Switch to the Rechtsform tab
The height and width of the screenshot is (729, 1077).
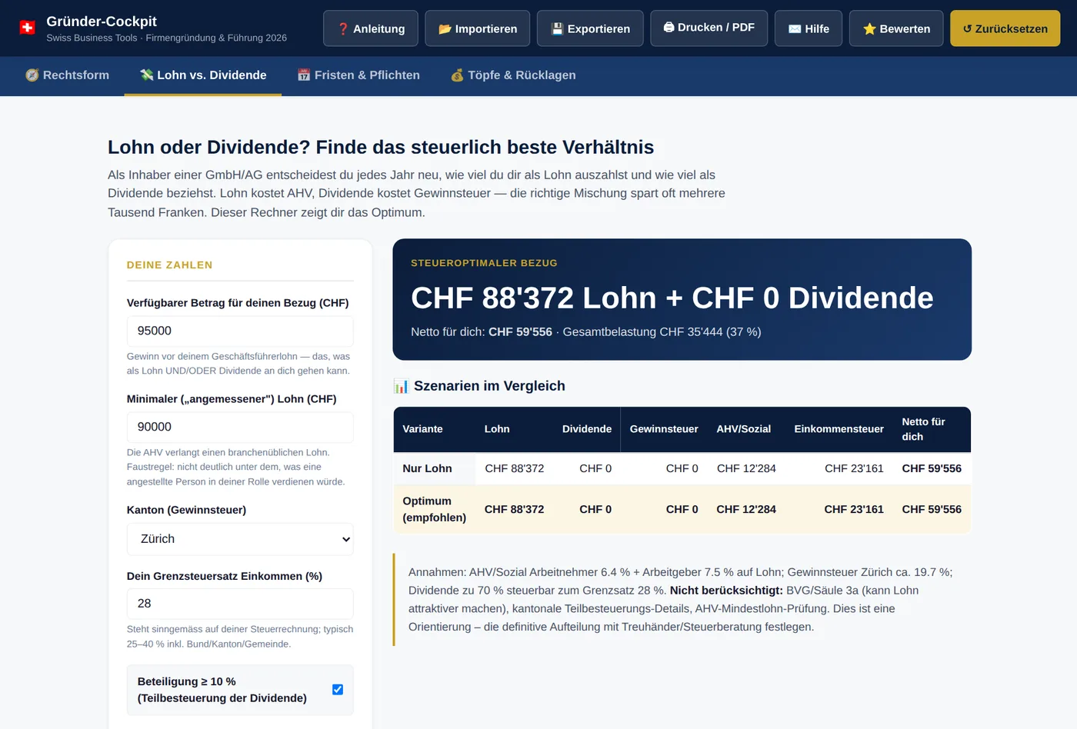[67, 75]
